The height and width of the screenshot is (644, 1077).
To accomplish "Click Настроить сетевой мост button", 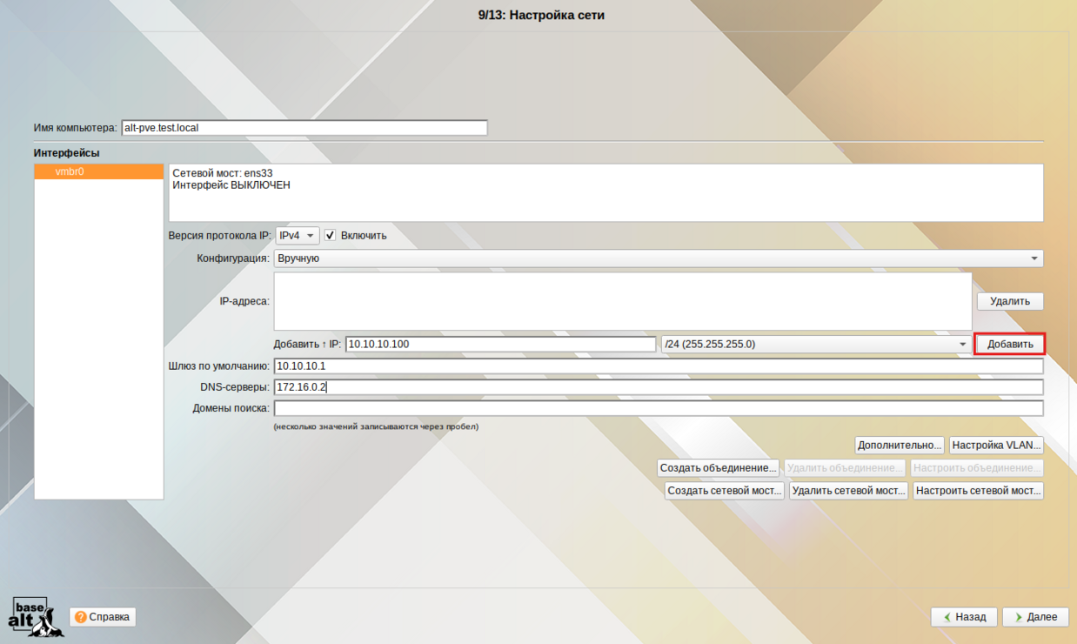I will (x=978, y=491).
